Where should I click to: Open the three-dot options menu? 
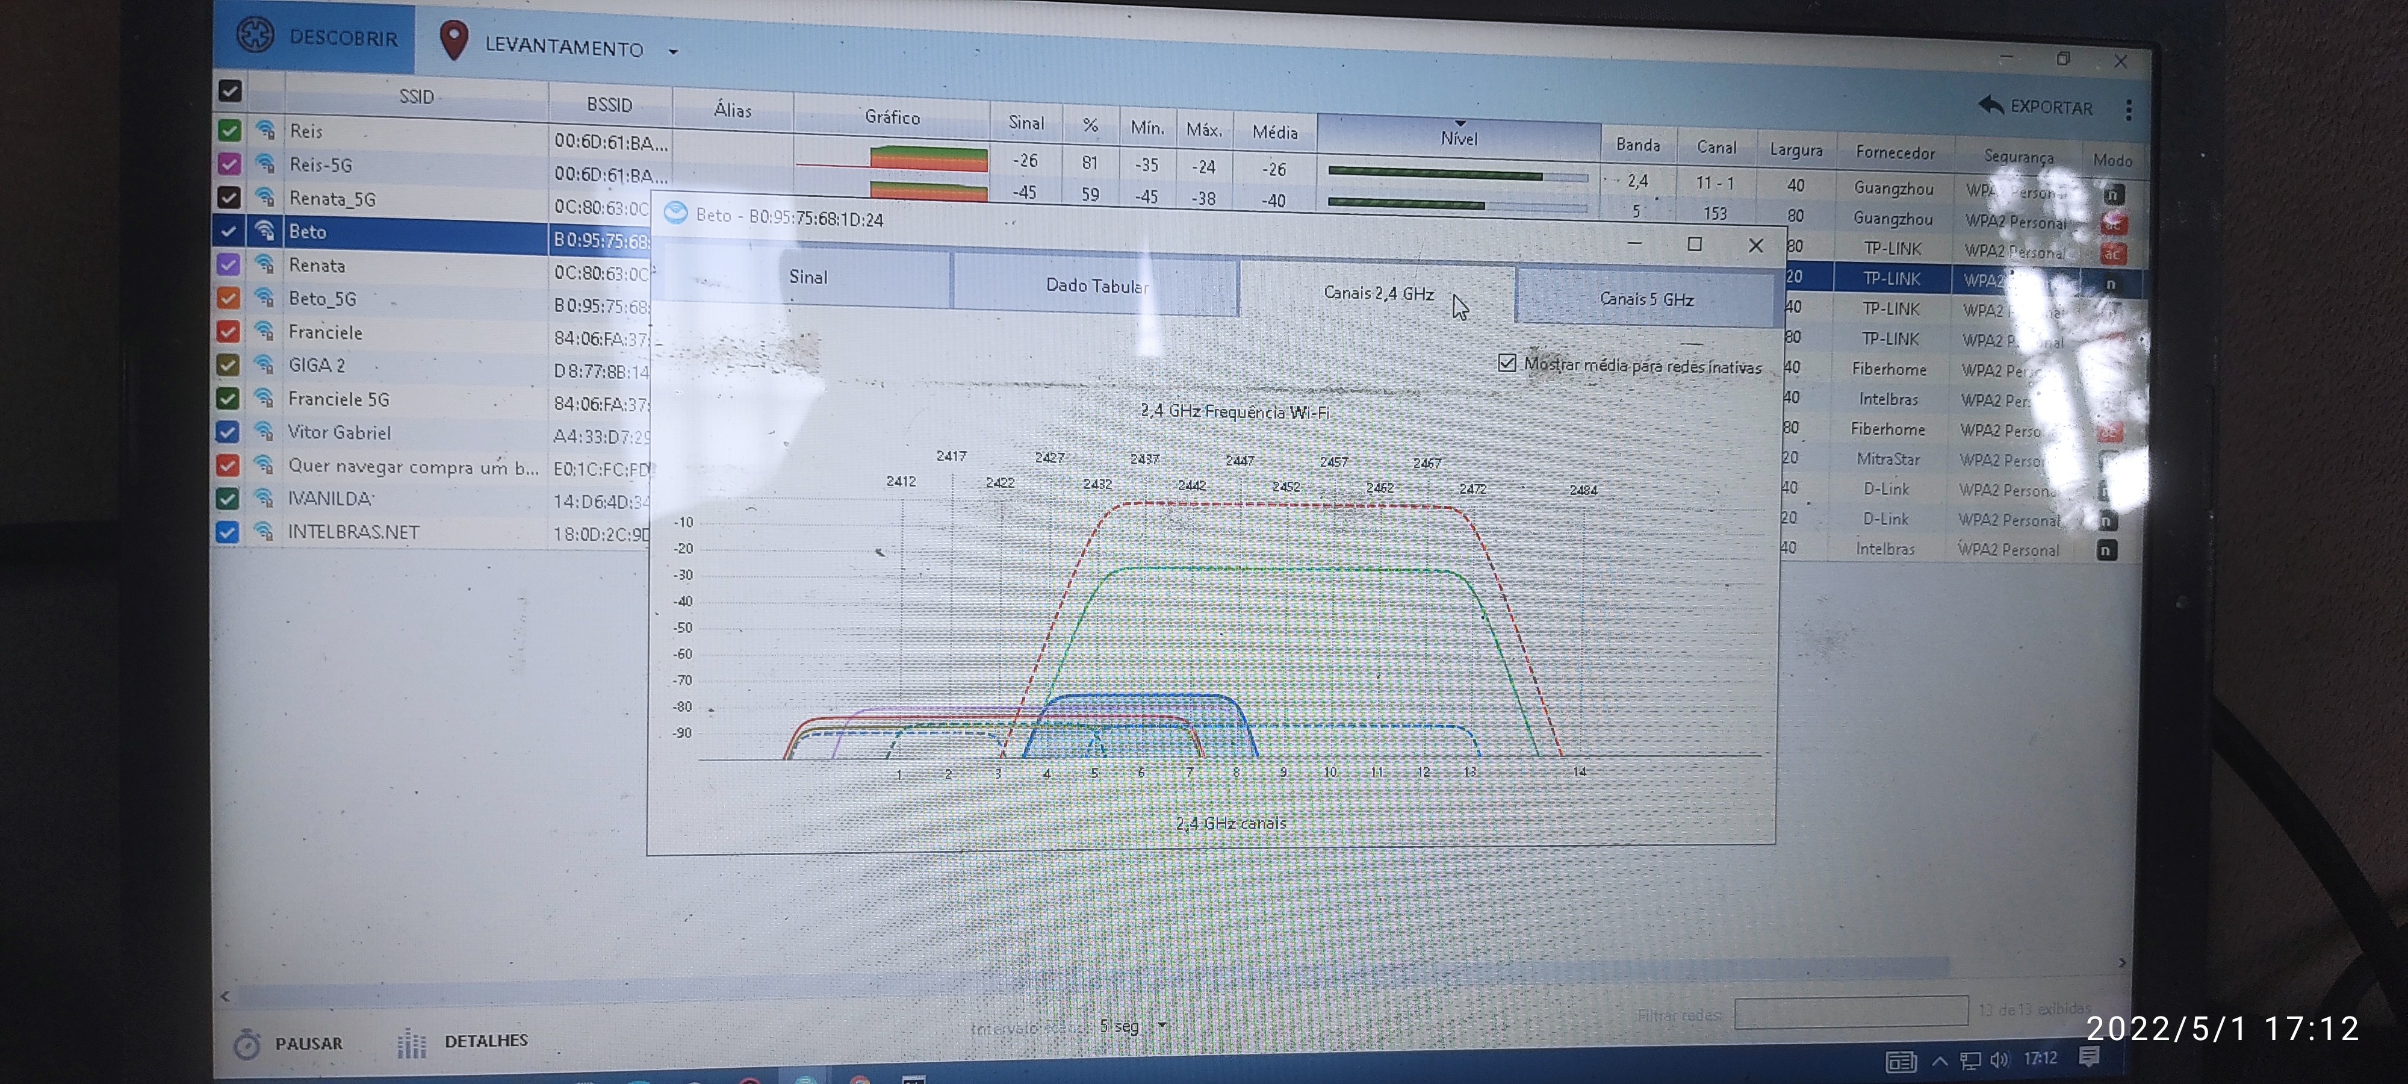[2129, 110]
